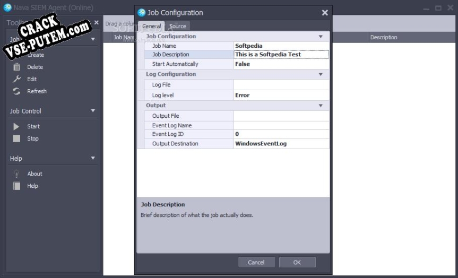The width and height of the screenshot is (458, 278).
Task: Change the Start Automatically value False
Action: click(281, 64)
